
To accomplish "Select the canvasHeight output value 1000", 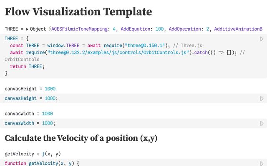I will tap(50, 89).
